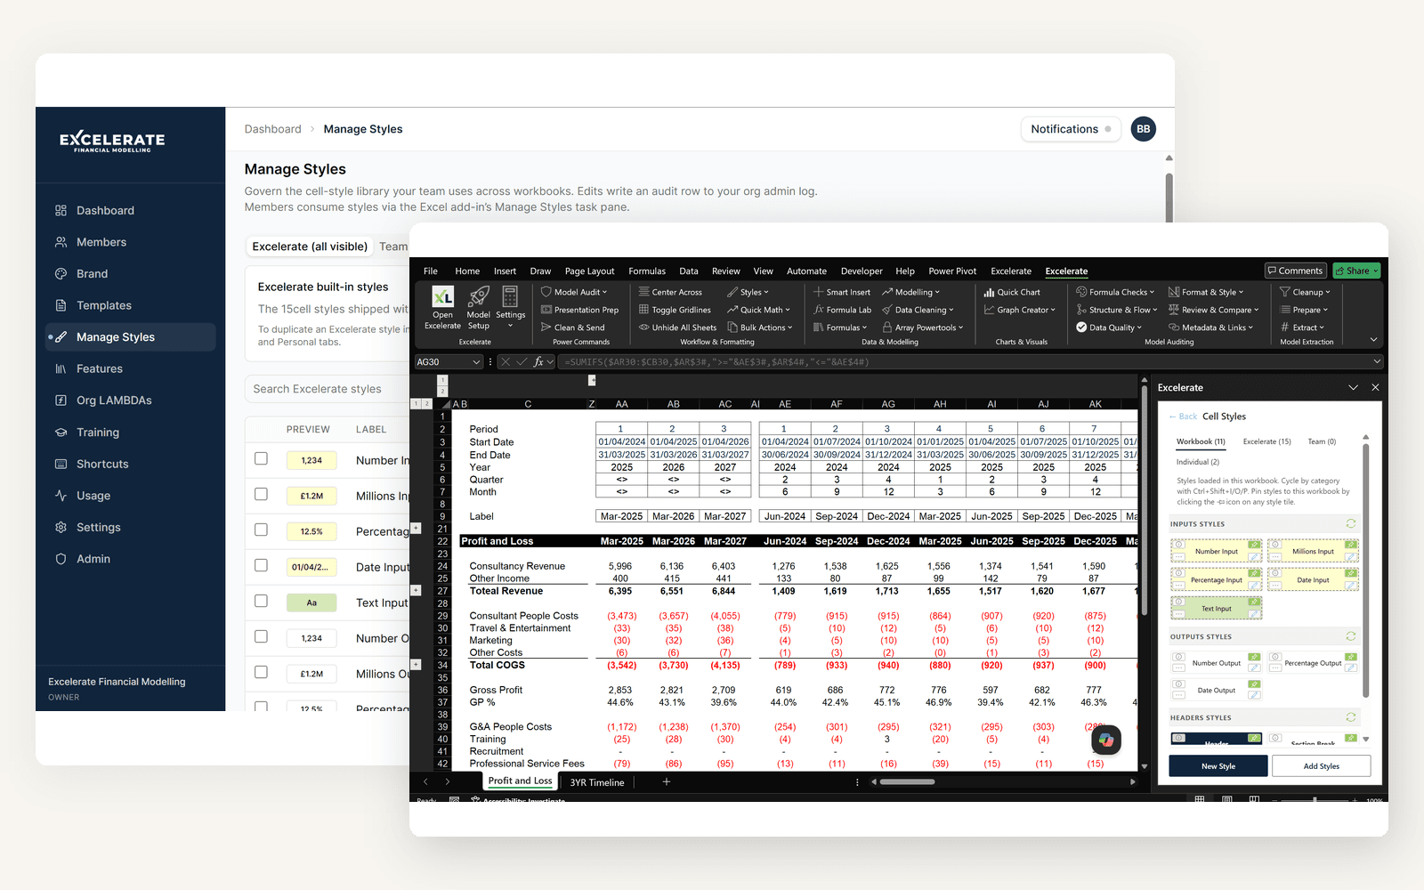This screenshot has height=890, width=1424.
Task: Show info for Percentage Input style
Action: (1178, 573)
